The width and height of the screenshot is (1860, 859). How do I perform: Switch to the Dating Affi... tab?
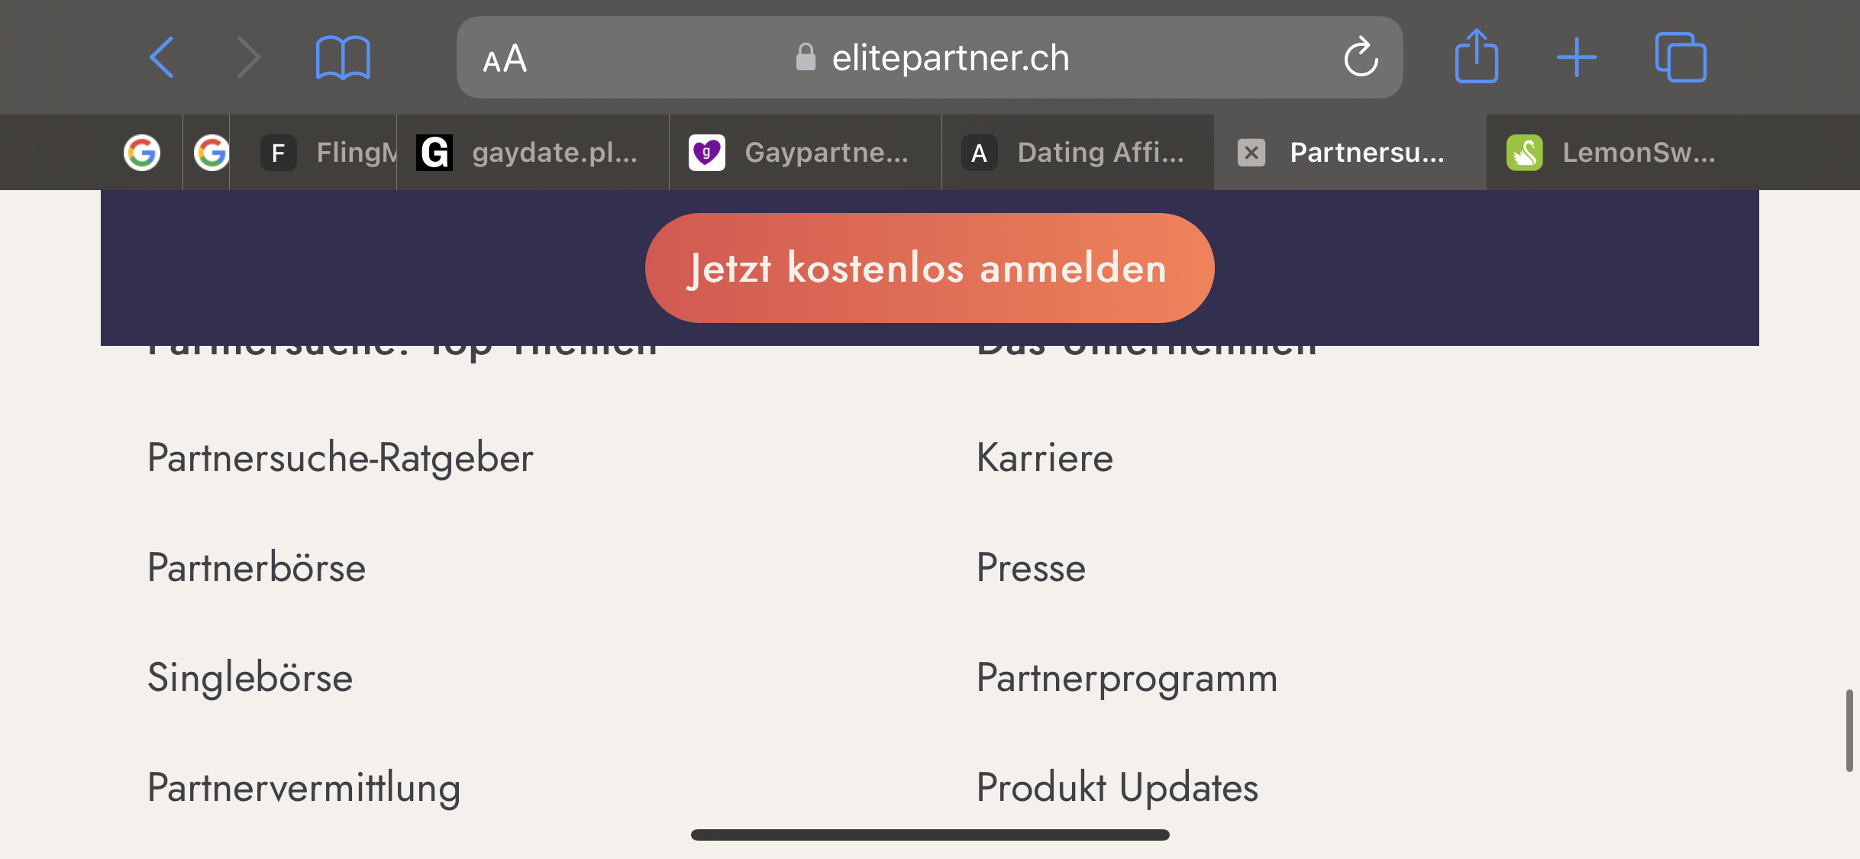coord(1077,153)
